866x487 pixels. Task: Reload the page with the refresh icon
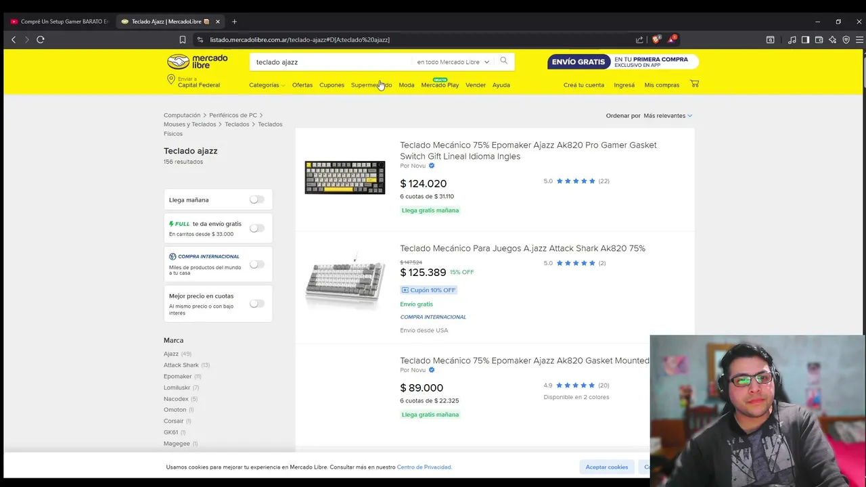pos(41,39)
